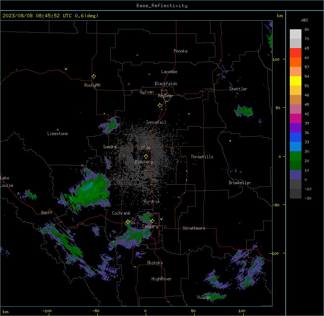The image size is (324, 316).
Task: Click the 0 tick label on the bottom axis
Action: [x=145, y=311]
